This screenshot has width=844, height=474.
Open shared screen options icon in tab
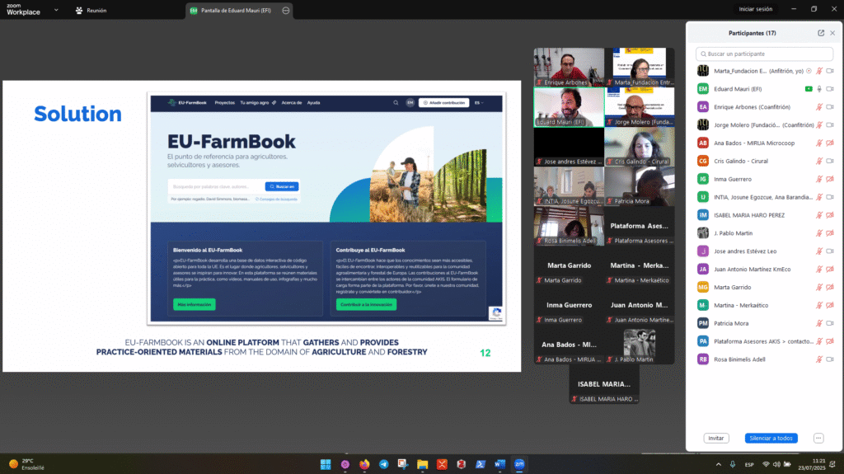tap(286, 10)
